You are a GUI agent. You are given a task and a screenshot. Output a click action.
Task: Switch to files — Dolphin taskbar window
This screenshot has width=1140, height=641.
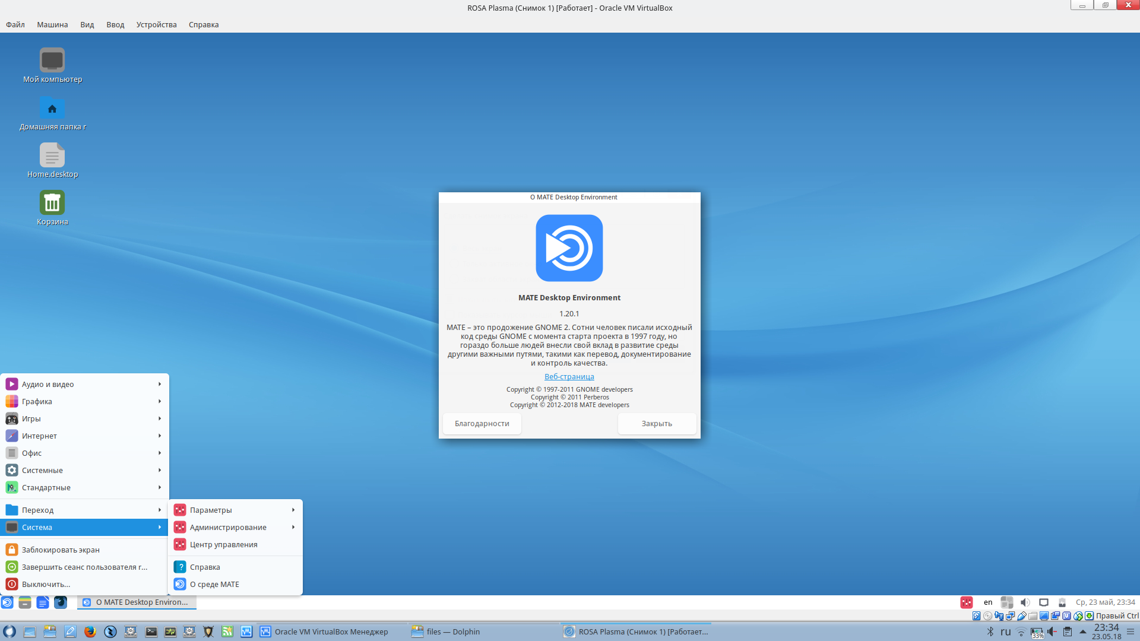click(453, 632)
